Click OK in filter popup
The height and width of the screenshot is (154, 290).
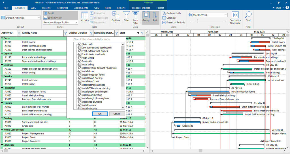click(x=100, y=114)
